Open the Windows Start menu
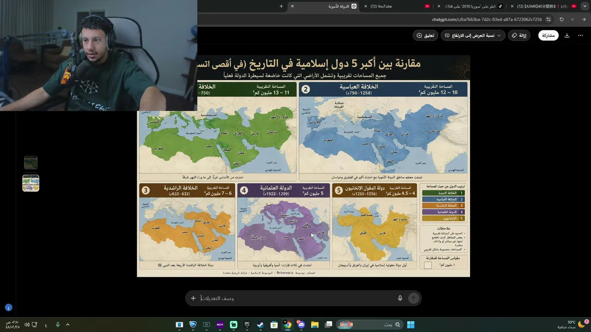Viewport: 591px width, 332px height. click(x=410, y=325)
